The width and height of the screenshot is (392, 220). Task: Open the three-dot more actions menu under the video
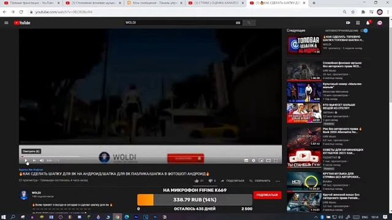point(277,181)
